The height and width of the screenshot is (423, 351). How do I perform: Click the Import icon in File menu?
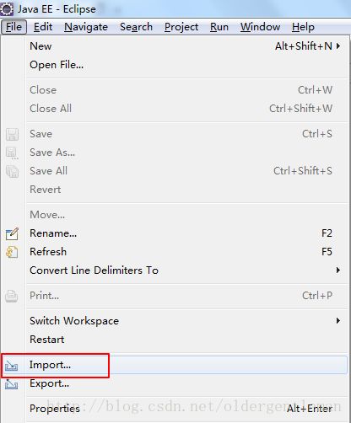[x=12, y=366]
